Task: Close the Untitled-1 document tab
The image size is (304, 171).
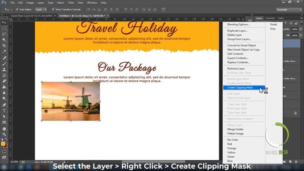Action: point(108,16)
